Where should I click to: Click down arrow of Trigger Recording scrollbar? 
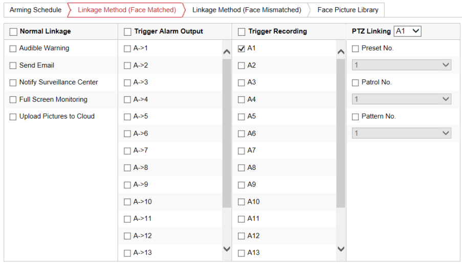[341, 249]
